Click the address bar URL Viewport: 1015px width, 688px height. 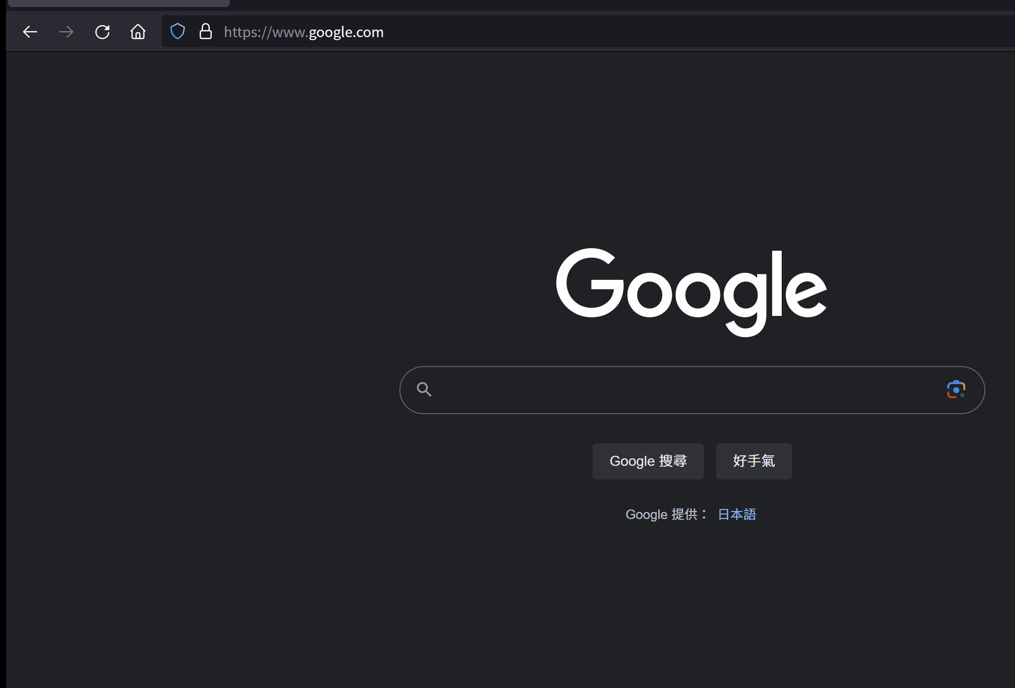[304, 32]
